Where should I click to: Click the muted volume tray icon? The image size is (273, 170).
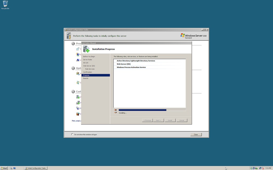point(263,168)
